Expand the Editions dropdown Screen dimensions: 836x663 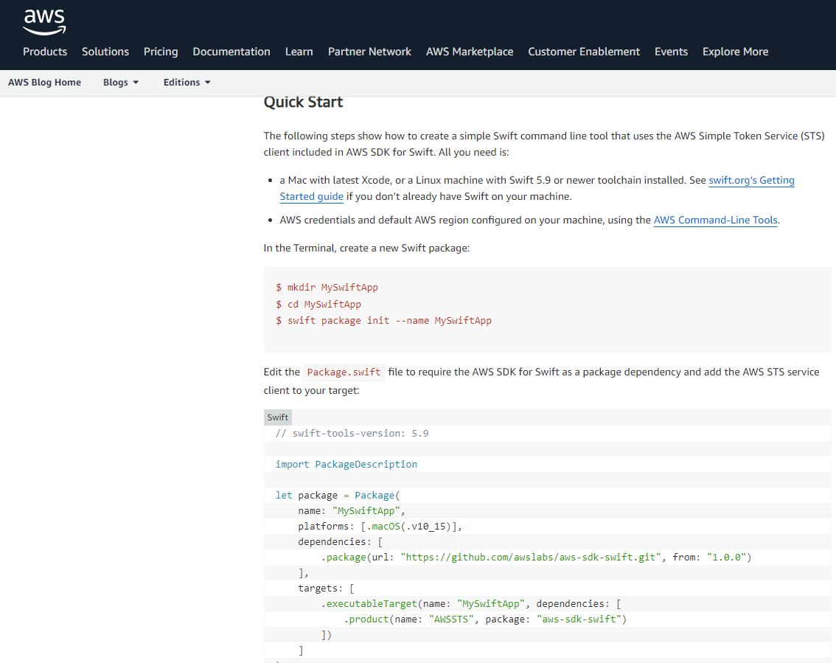point(187,82)
